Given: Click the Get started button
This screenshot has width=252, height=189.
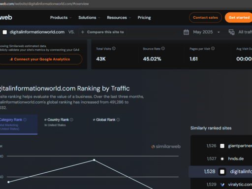Looking at the screenshot, I should (238, 18).
